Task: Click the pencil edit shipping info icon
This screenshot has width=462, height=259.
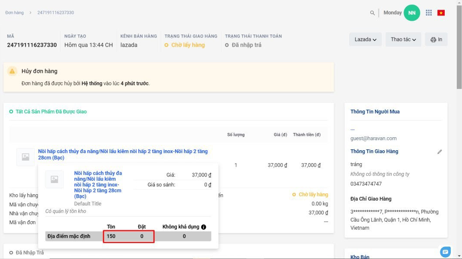Action: coord(440,152)
